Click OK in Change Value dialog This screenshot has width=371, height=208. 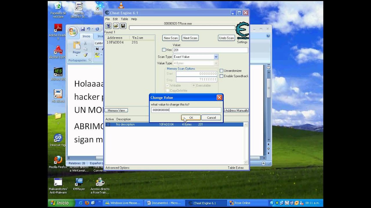191,118
